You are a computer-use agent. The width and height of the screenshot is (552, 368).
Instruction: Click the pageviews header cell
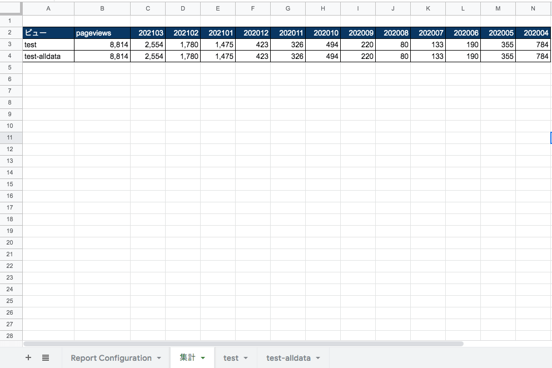click(x=102, y=33)
